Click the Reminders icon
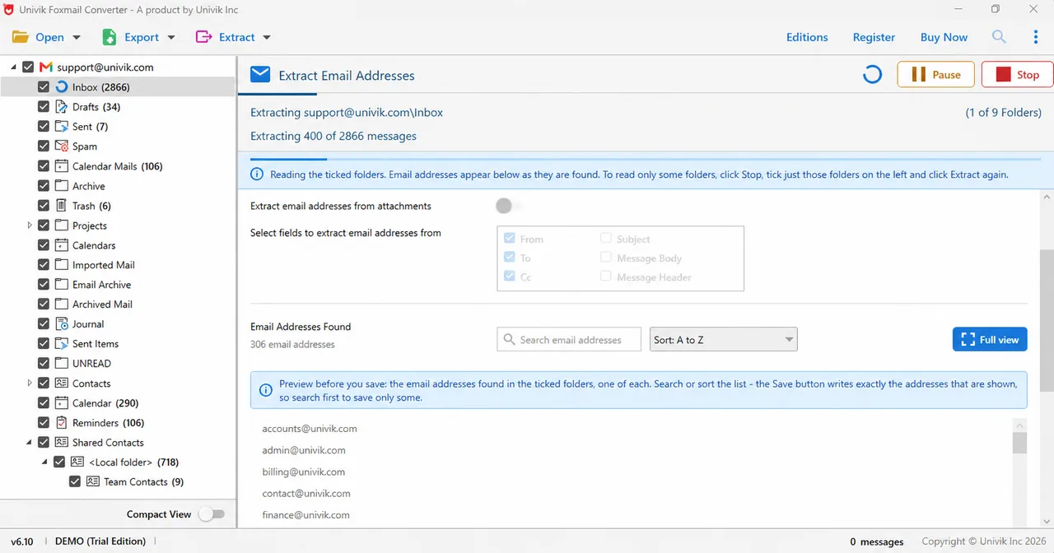 (x=62, y=423)
